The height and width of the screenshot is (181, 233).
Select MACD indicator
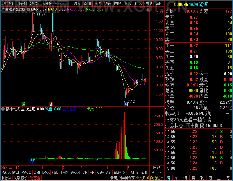click(26, 173)
